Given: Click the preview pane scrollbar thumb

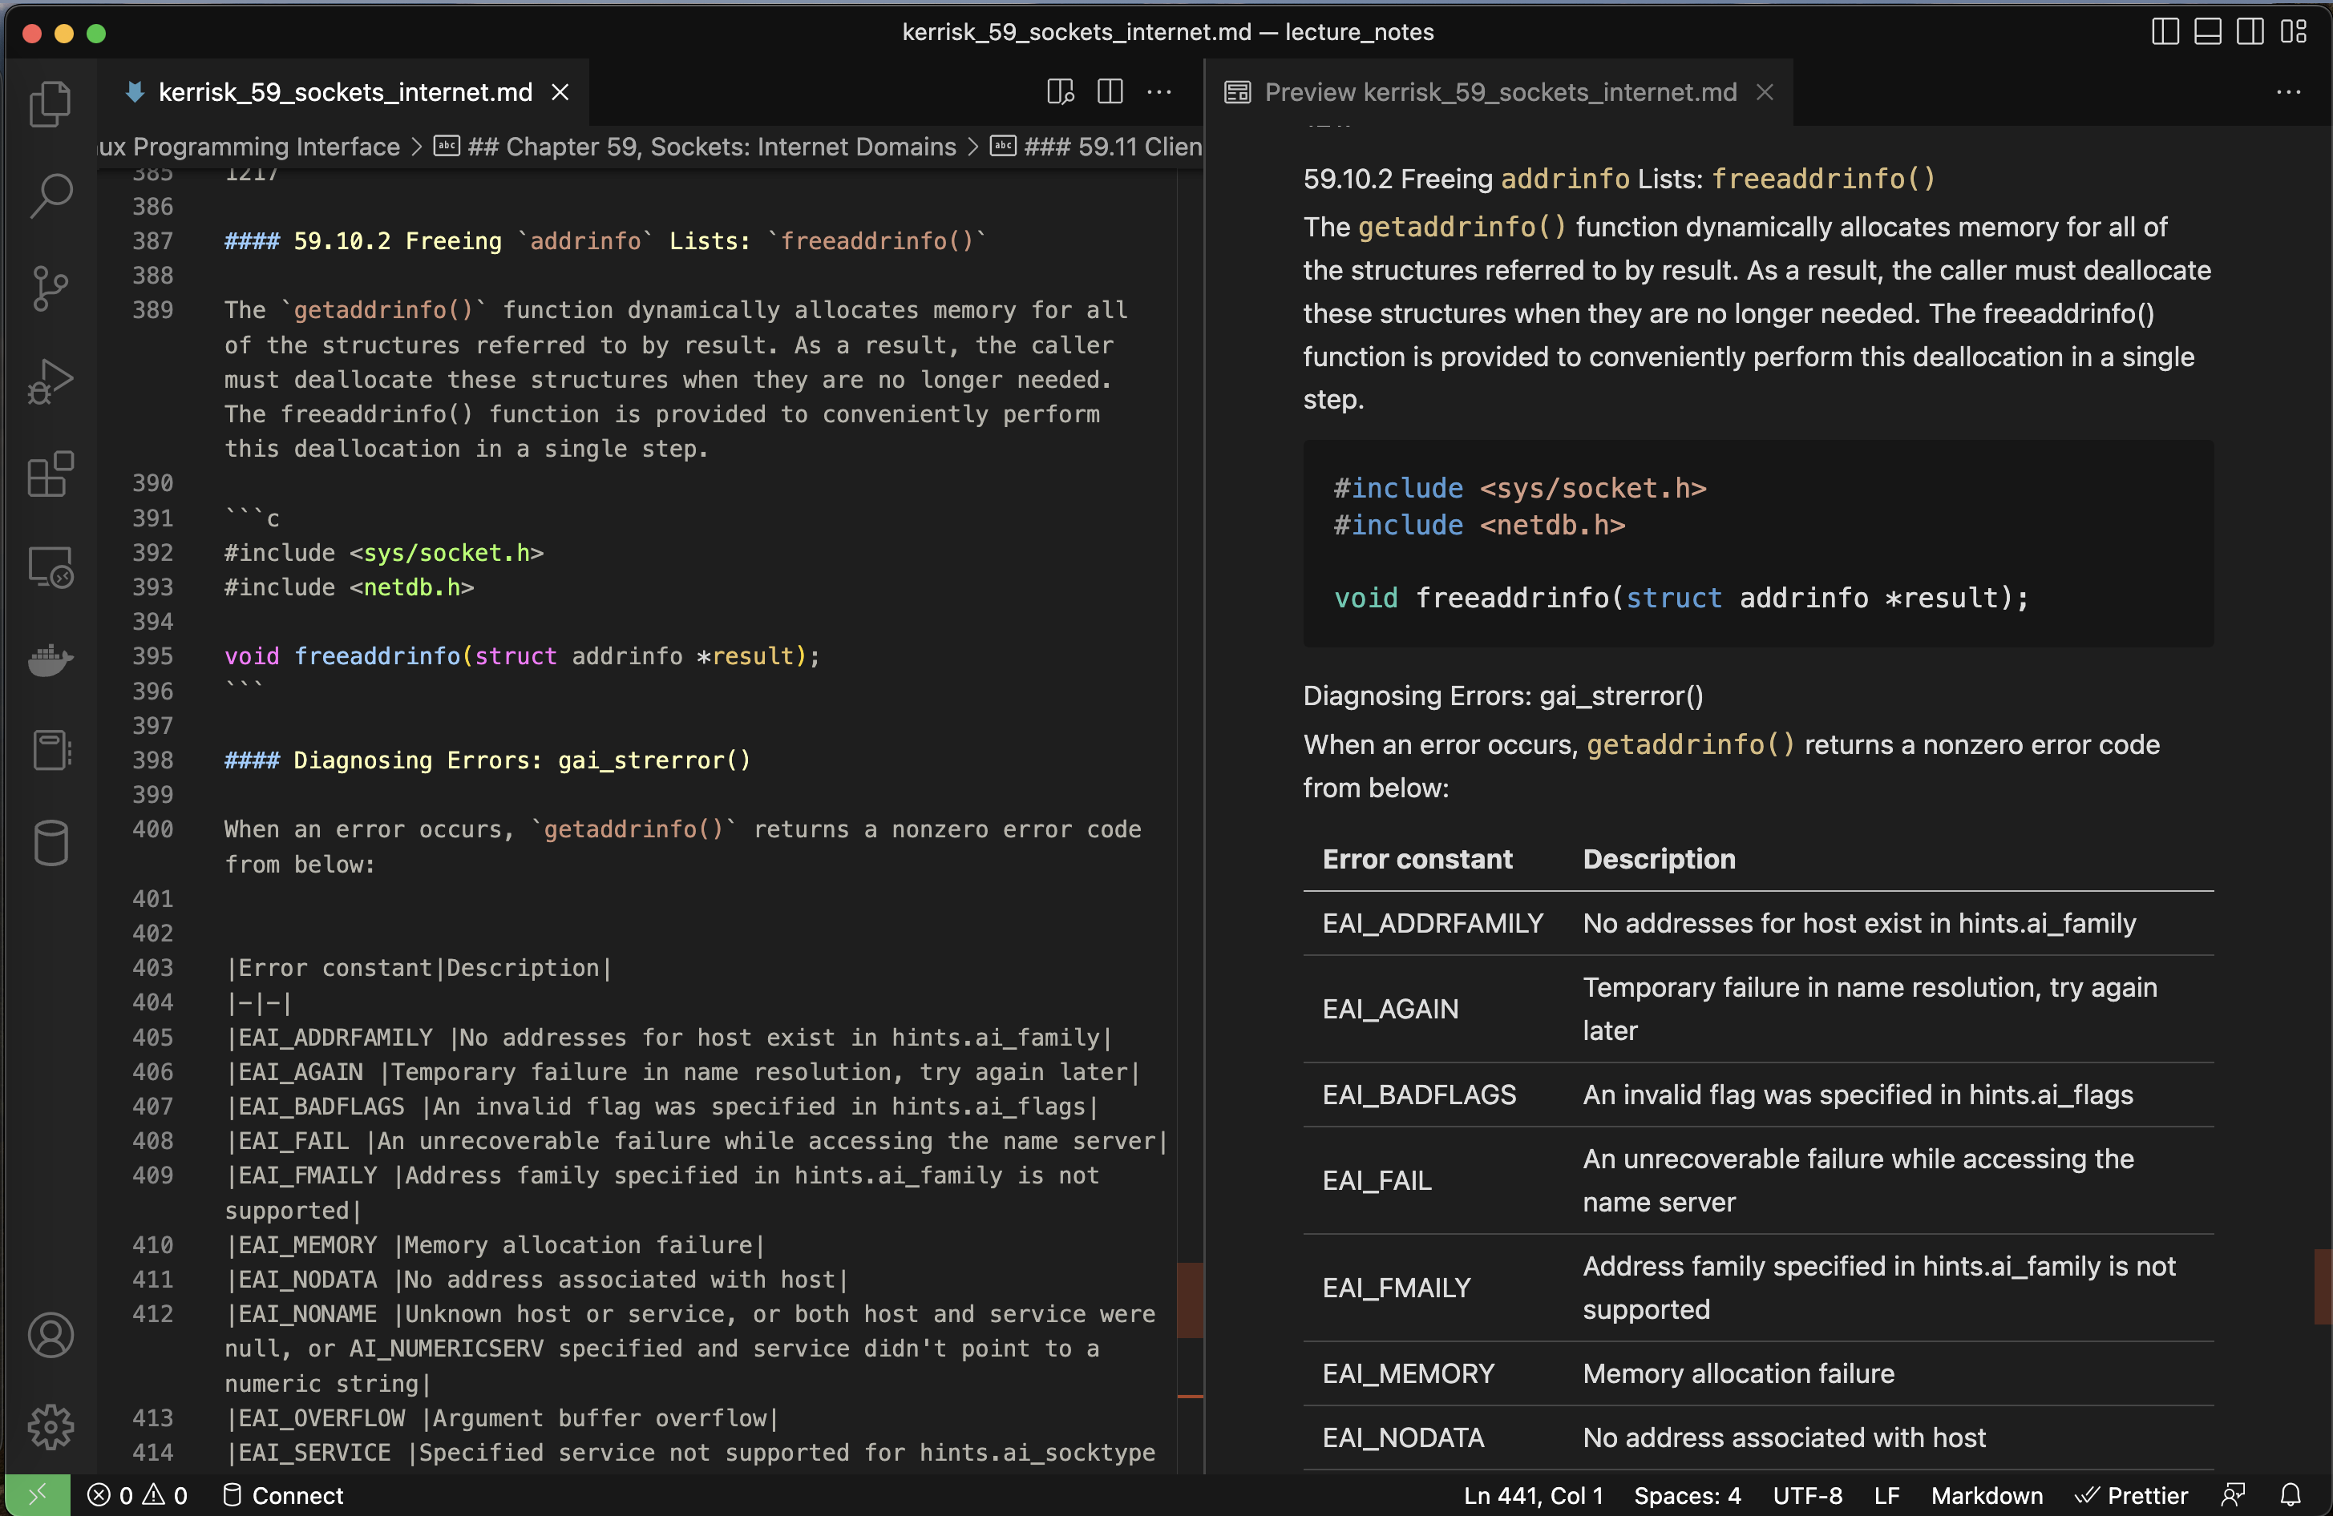Looking at the screenshot, I should click(2323, 1287).
